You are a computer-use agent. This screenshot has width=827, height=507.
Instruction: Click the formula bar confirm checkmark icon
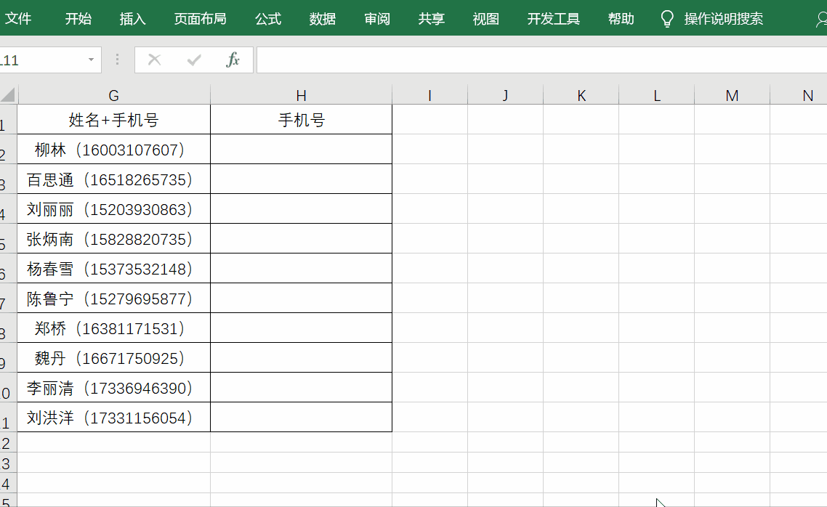pos(193,60)
